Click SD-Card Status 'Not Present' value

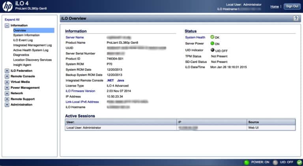[219, 62]
